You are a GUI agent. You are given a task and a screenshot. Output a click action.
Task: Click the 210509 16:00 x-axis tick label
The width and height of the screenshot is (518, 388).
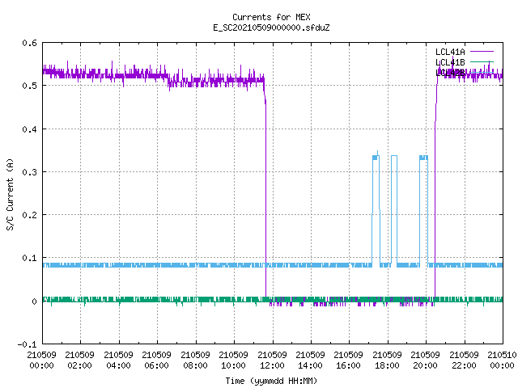click(349, 361)
